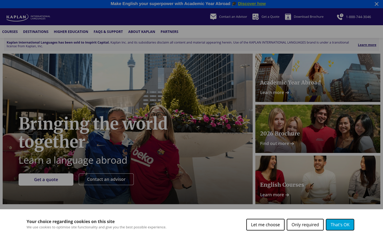Choose Only required cookies
This screenshot has height=239, width=383.
point(305,225)
